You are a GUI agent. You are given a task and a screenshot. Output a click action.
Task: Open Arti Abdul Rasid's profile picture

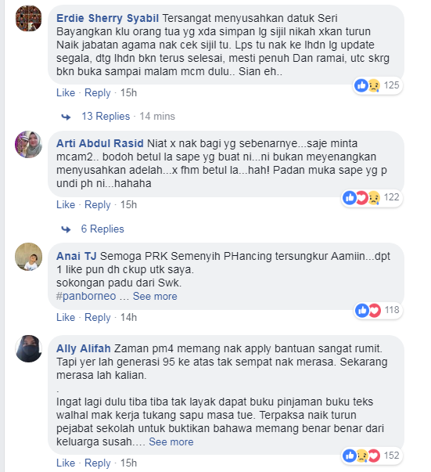(x=29, y=145)
